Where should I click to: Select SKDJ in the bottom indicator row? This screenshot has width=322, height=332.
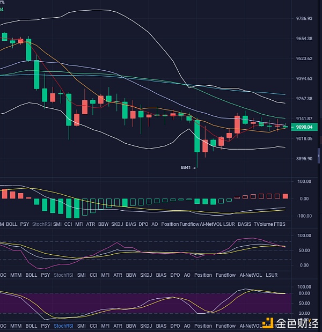(146, 326)
